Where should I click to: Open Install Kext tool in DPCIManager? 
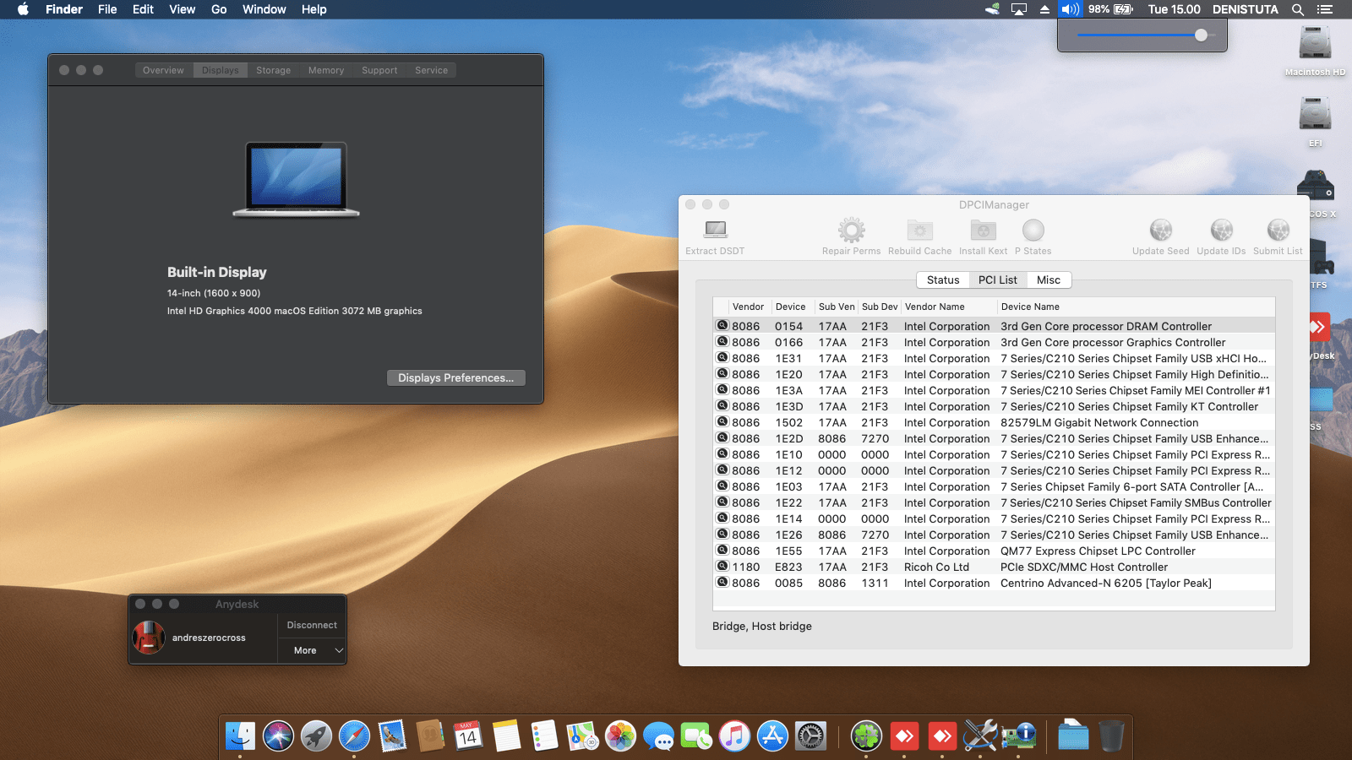(x=983, y=237)
